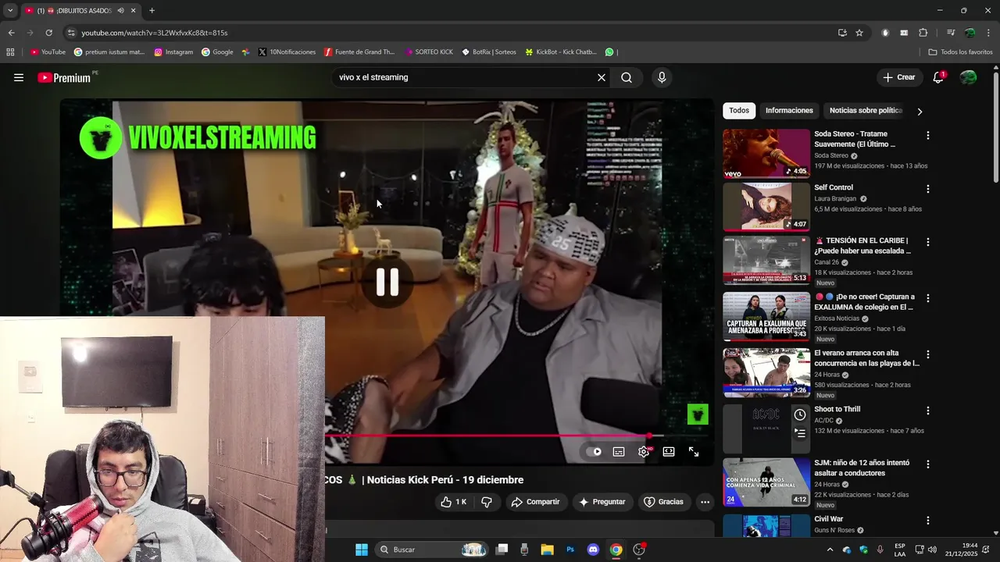Click the browser address bar URL
This screenshot has height=562, width=1000.
pyautogui.click(x=155, y=33)
